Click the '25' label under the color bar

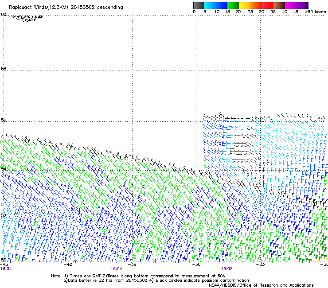pos(250,12)
